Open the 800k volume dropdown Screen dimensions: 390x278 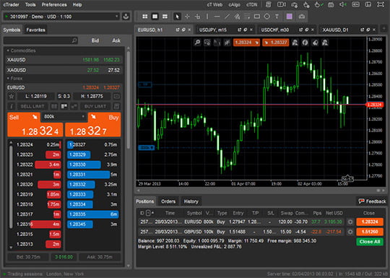(x=64, y=116)
